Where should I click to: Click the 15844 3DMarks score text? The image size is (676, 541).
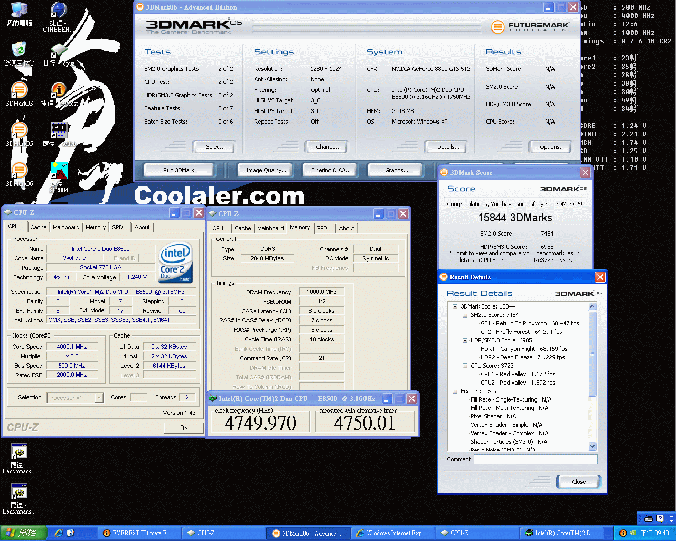515,218
